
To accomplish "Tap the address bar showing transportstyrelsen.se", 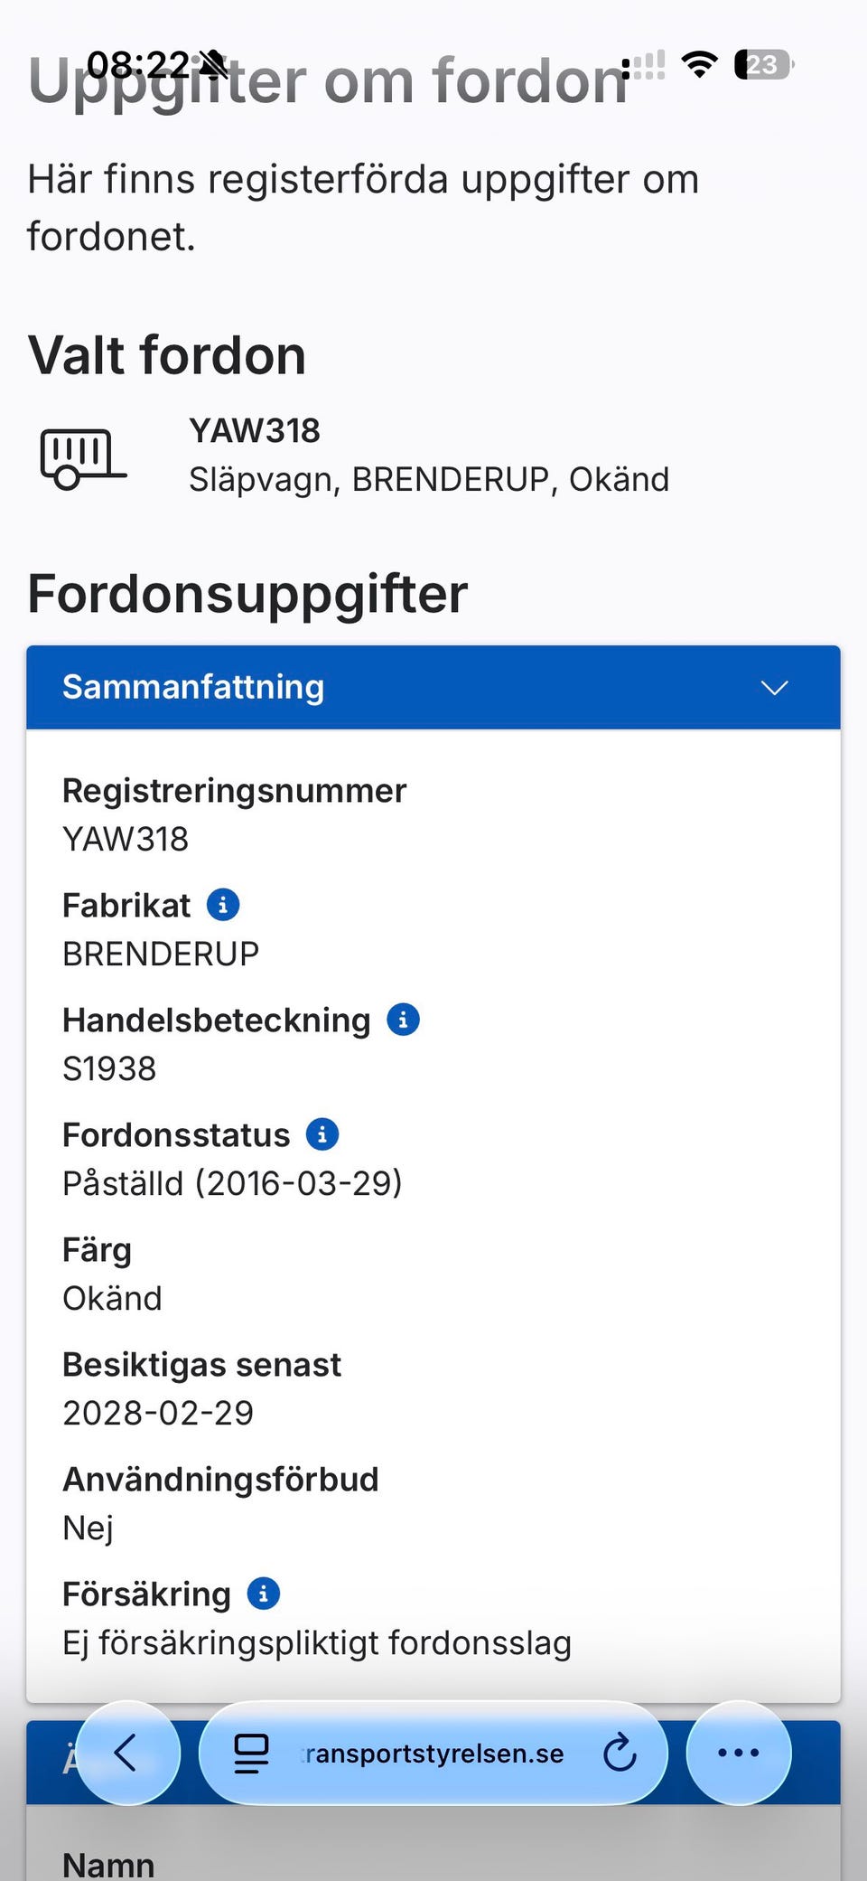I will pyautogui.click(x=433, y=1753).
